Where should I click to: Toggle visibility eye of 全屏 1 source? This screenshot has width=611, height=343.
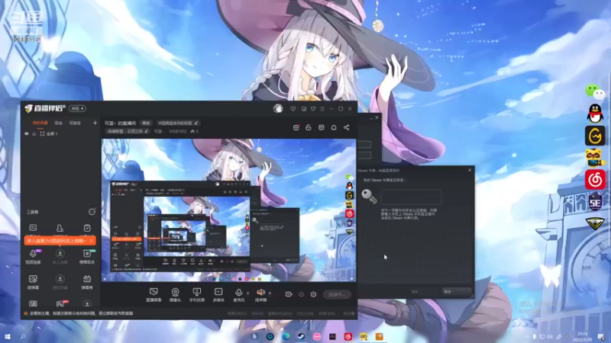[27, 134]
